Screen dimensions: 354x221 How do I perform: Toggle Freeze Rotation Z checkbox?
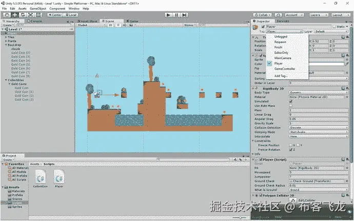click(291, 150)
